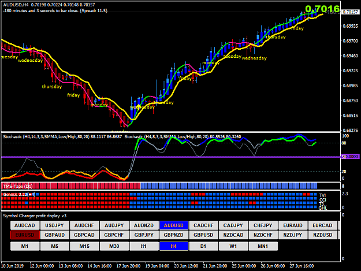The image size is (361, 271).
Task: Select the H1 timeframe button
Action: click(144, 246)
